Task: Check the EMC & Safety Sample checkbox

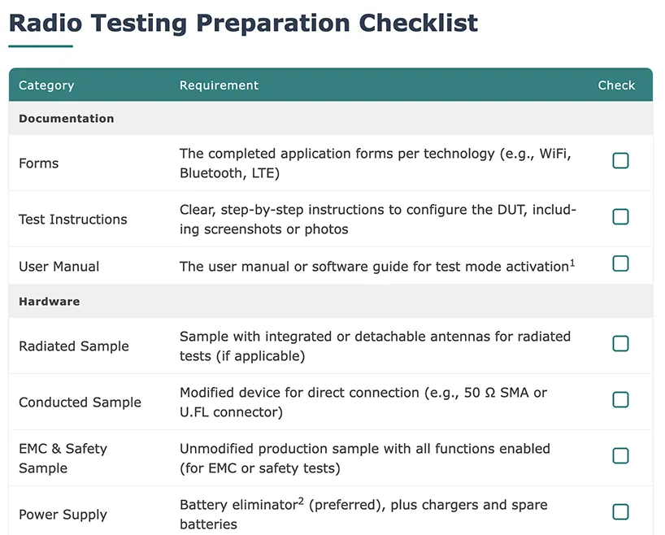Action: (x=620, y=455)
